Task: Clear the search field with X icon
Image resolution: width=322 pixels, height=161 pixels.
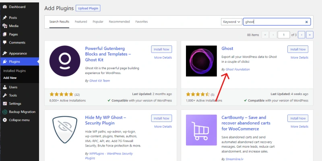Action: pos(306,22)
